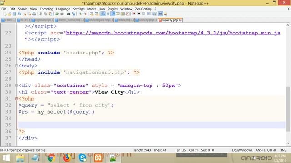Screen dimensions: 291x163
Task: Click the Save All toolbar icon
Action: (x=19, y=14)
